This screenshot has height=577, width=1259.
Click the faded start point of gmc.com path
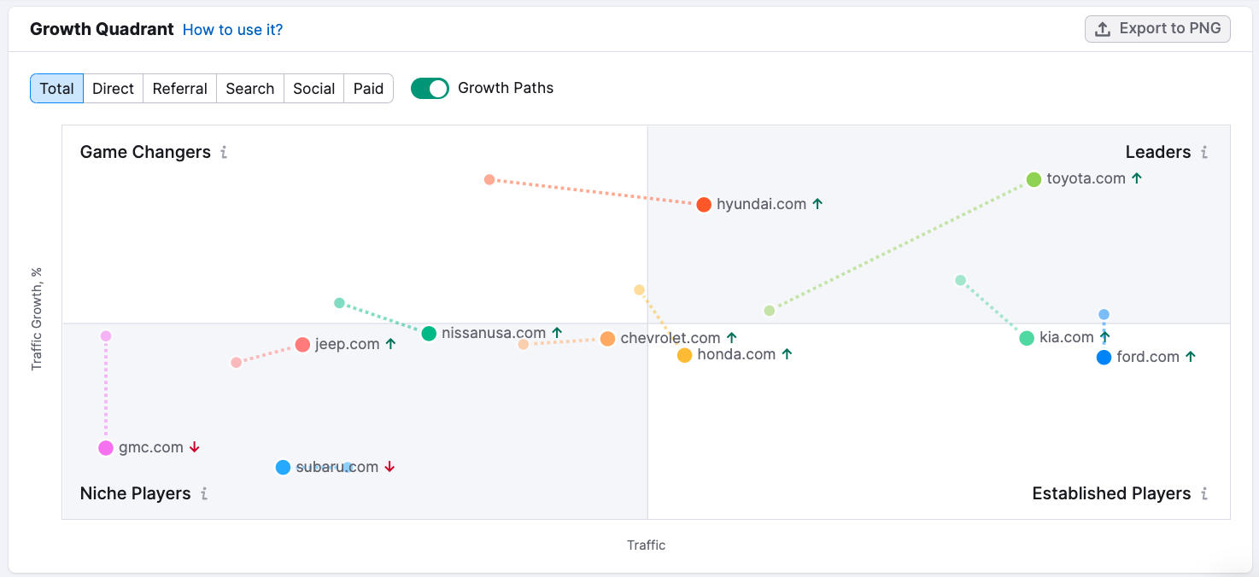pos(106,336)
